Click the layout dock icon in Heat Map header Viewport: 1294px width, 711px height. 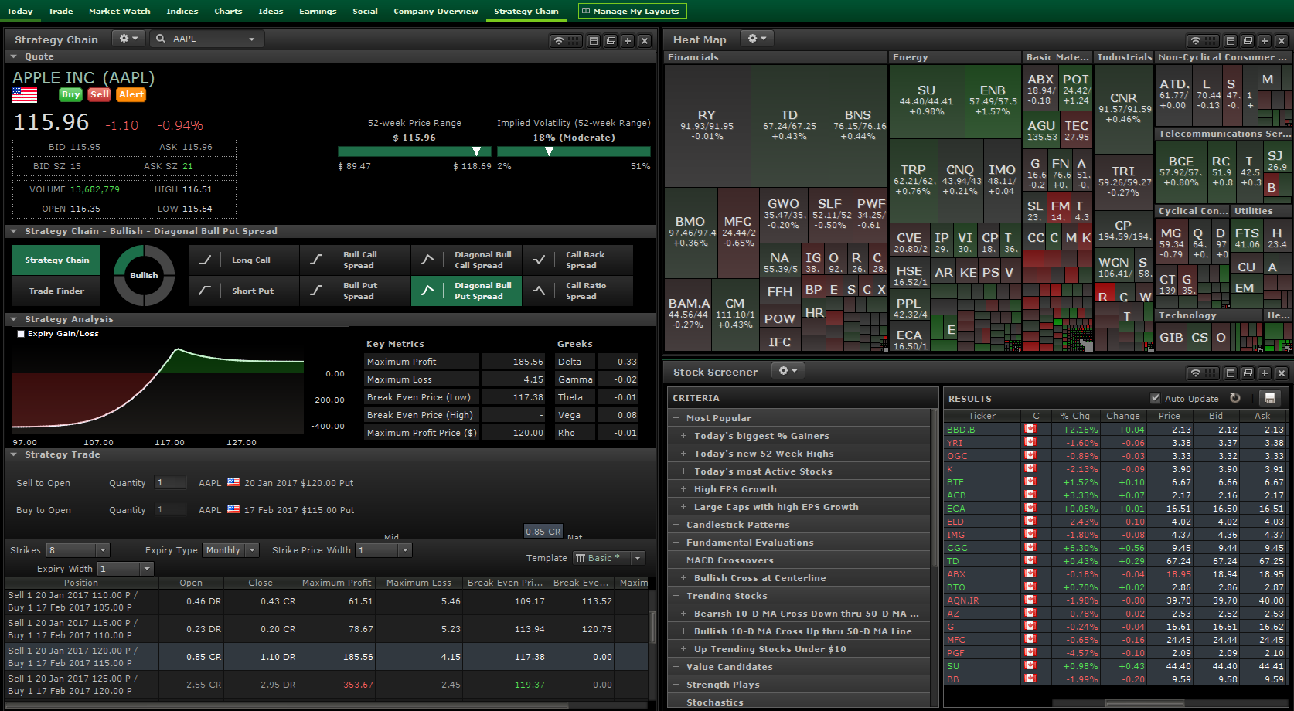point(1231,40)
